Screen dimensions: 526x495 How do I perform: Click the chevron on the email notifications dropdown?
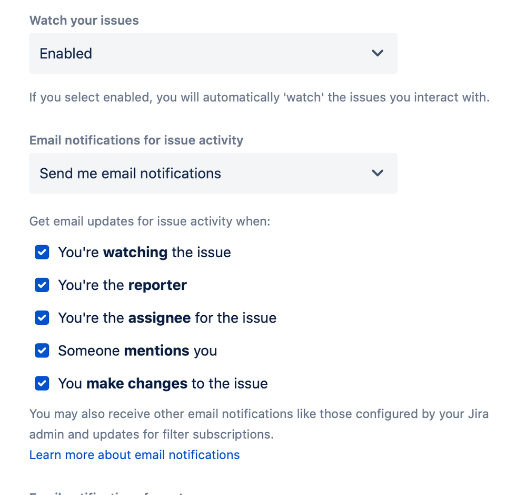tap(377, 173)
